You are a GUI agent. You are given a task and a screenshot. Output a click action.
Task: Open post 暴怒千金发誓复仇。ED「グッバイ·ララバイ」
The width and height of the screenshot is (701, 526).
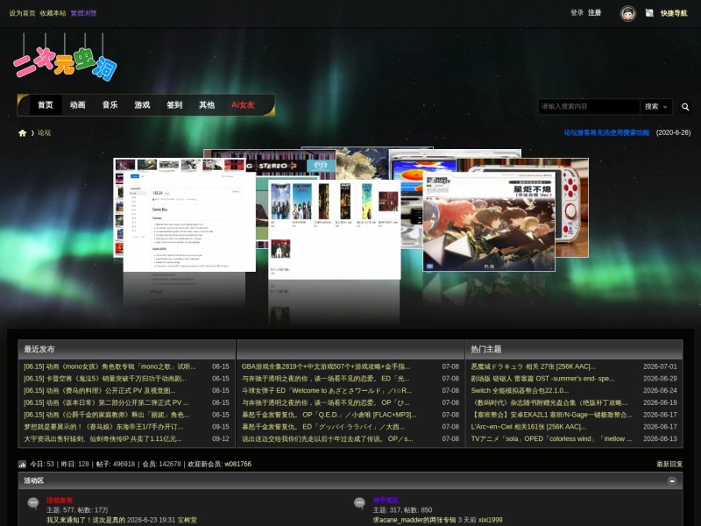click(323, 427)
